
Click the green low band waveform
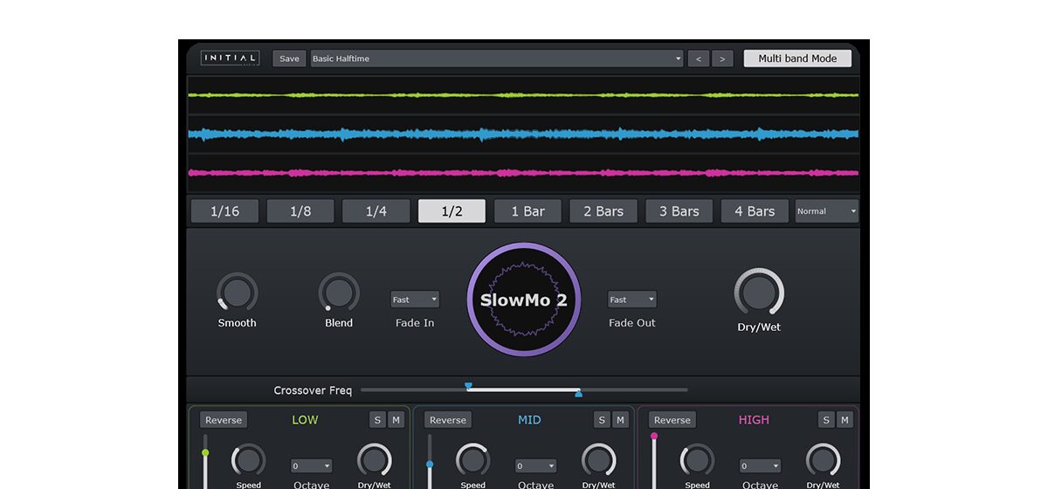(x=523, y=94)
